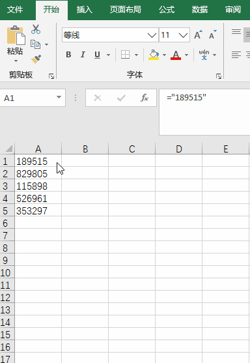Screen dimensions: 250x363
Task: Increase font size button
Action: 198,35
